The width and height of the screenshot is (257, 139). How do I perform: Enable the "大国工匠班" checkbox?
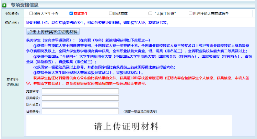point(150,14)
